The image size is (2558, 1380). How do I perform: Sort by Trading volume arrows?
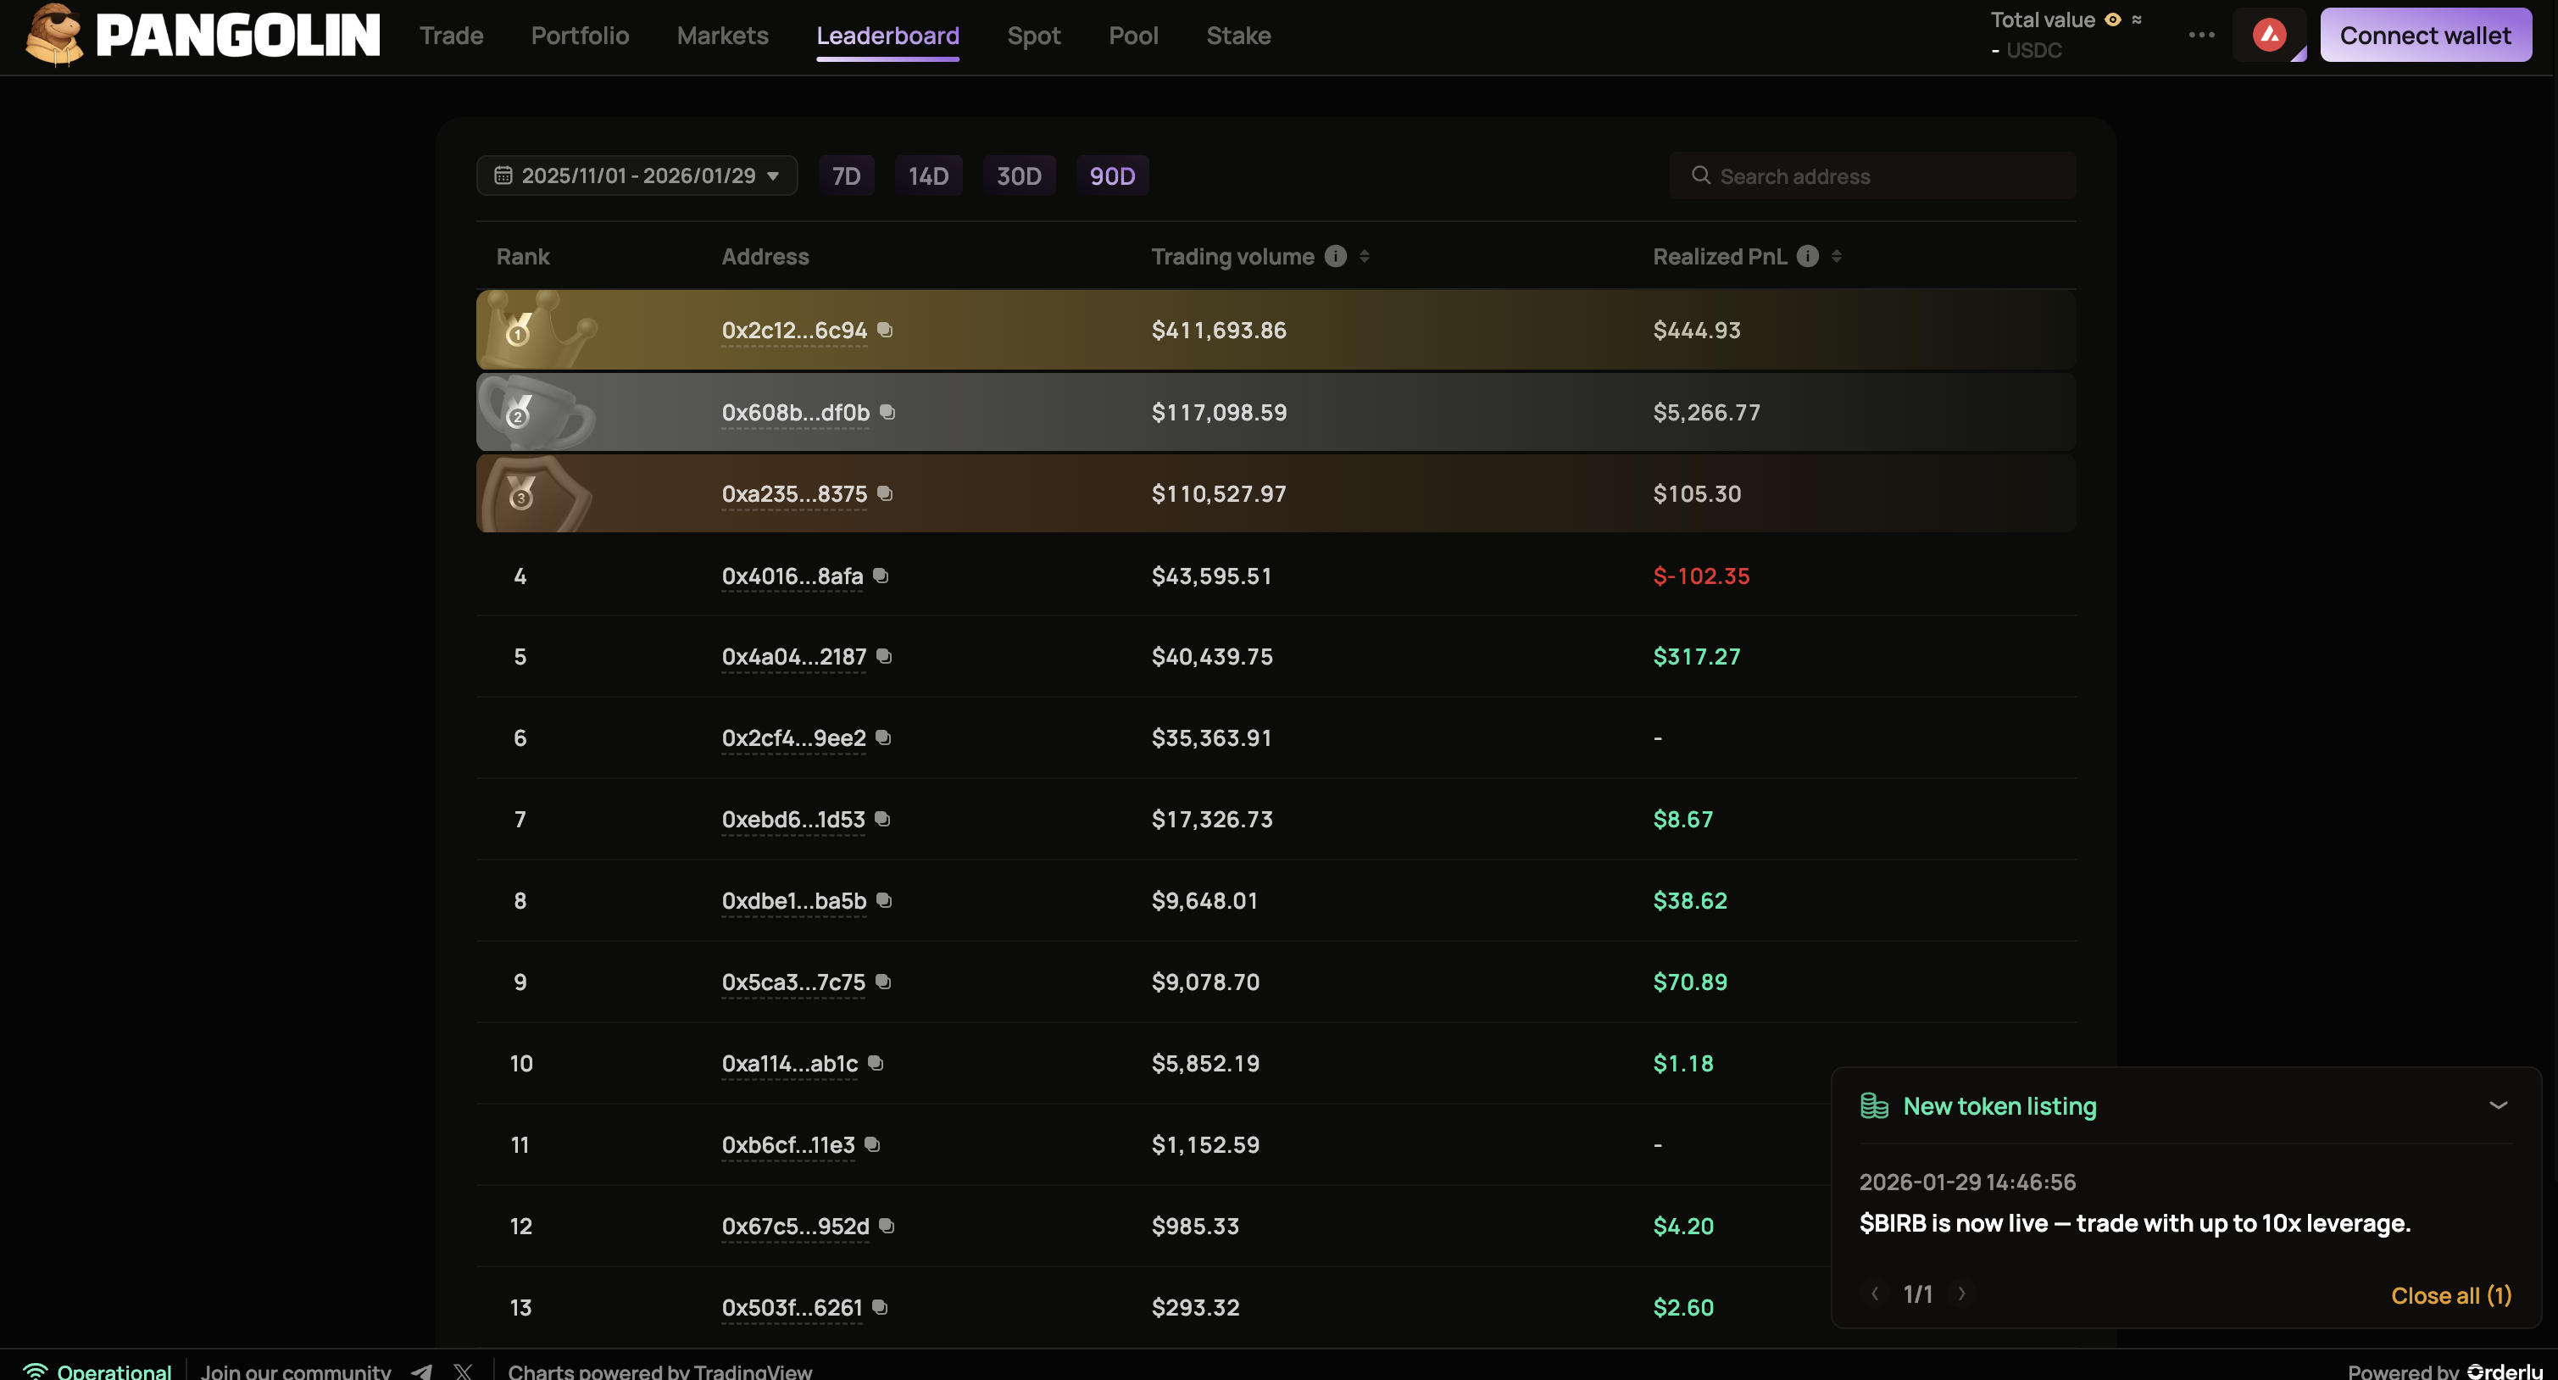pyautogui.click(x=1365, y=256)
